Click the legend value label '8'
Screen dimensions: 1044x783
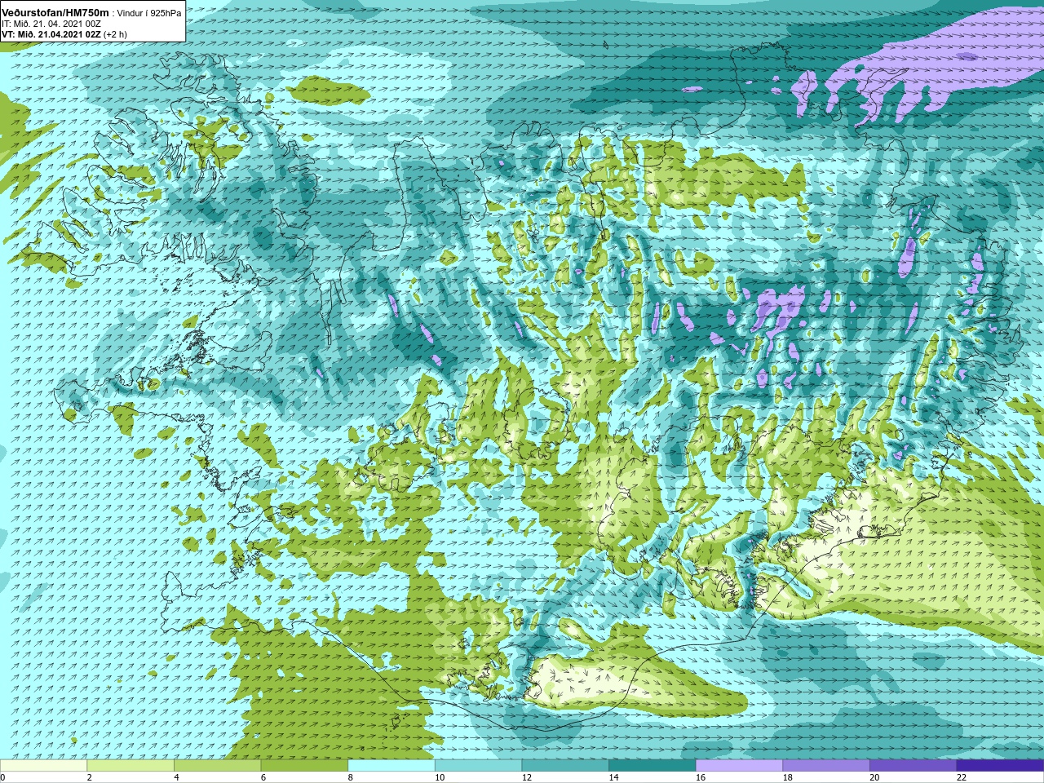click(x=351, y=777)
